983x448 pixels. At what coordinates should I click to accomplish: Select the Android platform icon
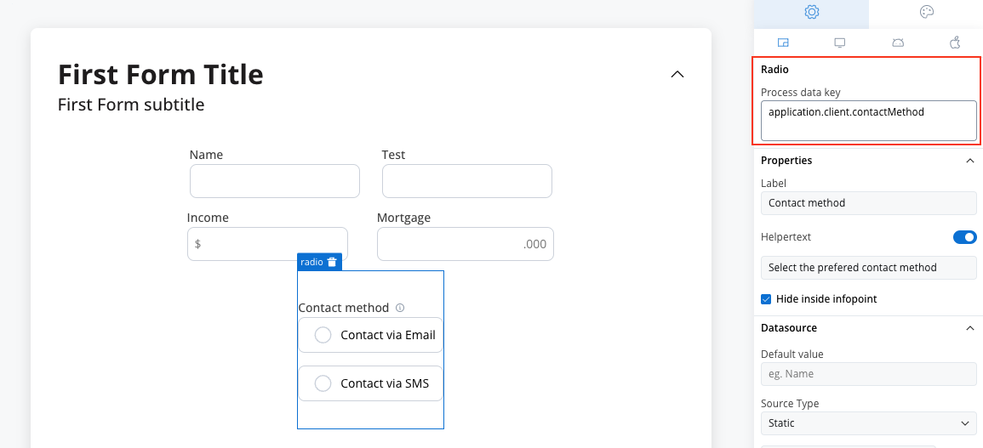coord(898,43)
